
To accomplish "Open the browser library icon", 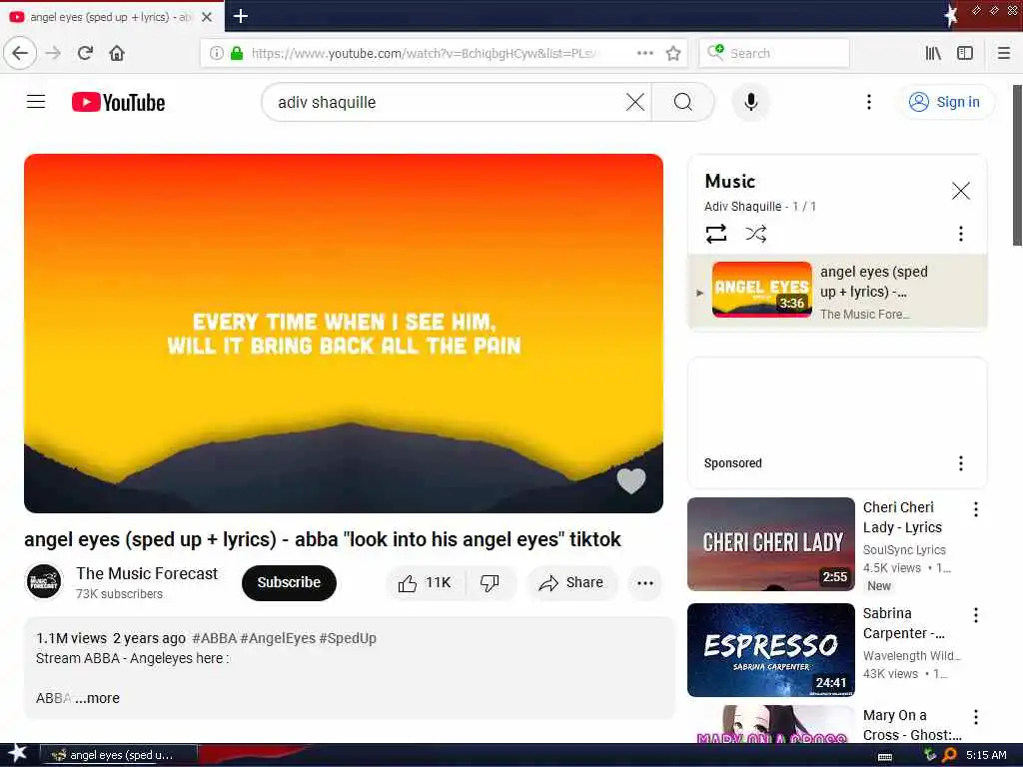I will [x=933, y=53].
